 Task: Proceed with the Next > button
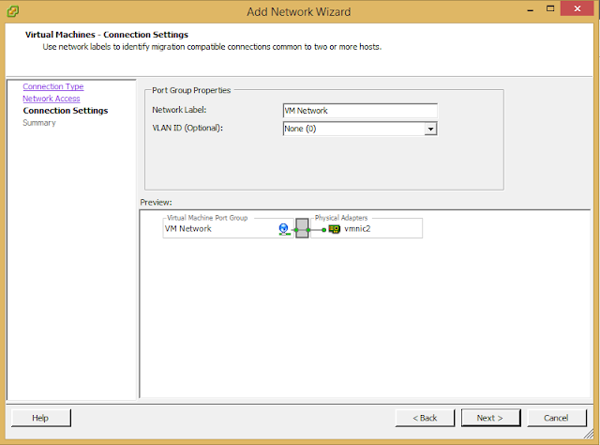491,418
